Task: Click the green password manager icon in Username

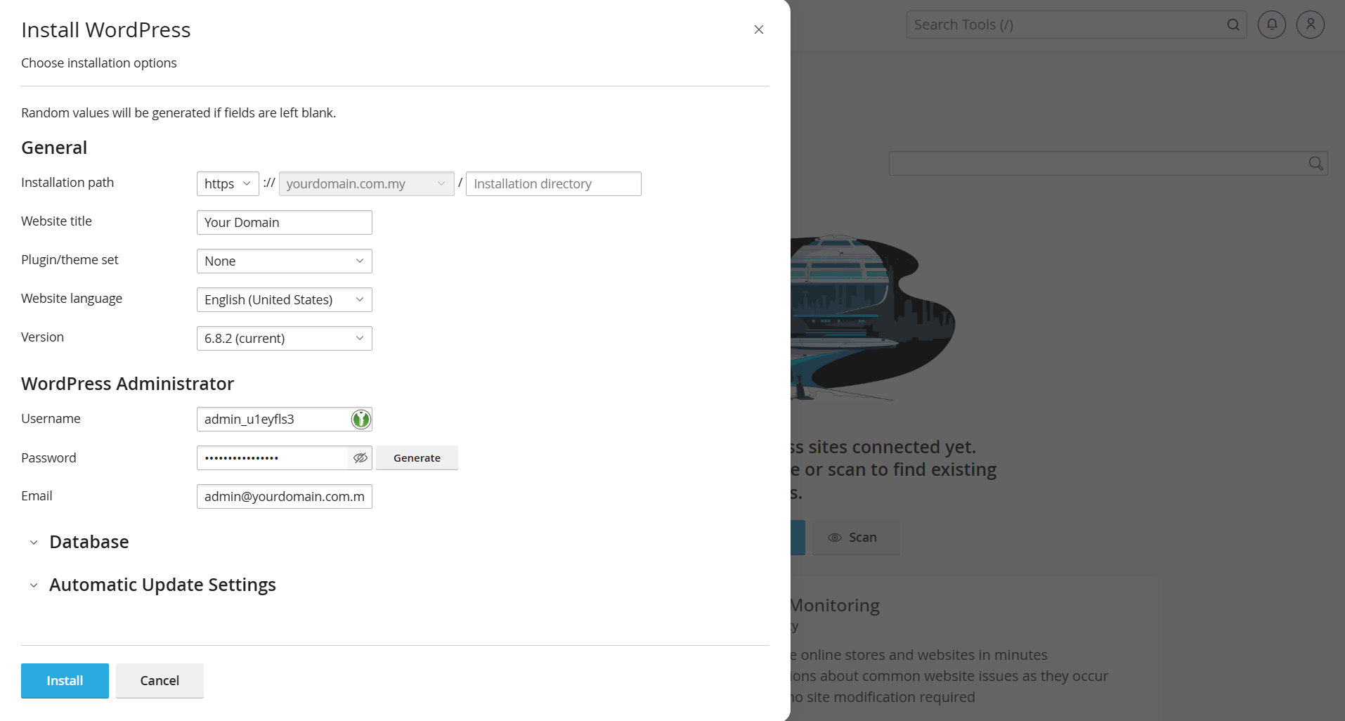Action: tap(360, 420)
